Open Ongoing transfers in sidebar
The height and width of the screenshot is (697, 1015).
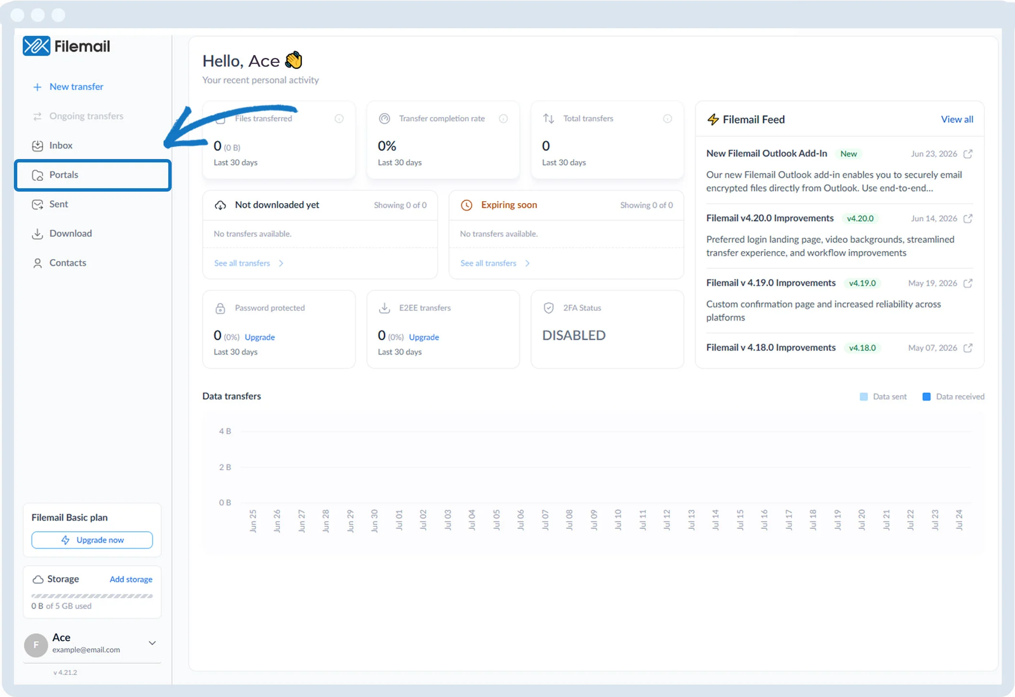tap(86, 116)
